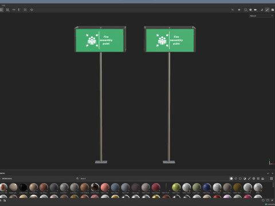Undock the Assets panel with its popout icon

point(268,173)
